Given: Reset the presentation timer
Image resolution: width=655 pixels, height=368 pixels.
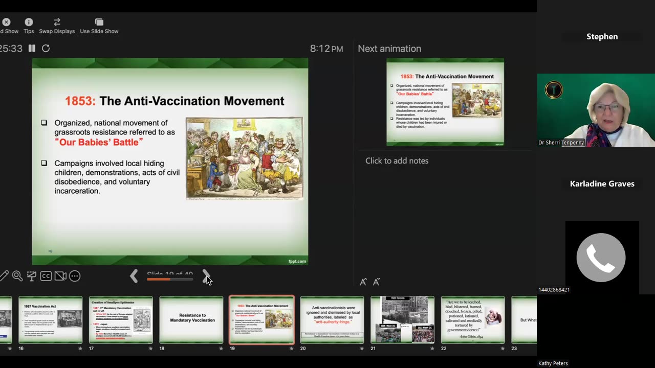Looking at the screenshot, I should click(46, 48).
